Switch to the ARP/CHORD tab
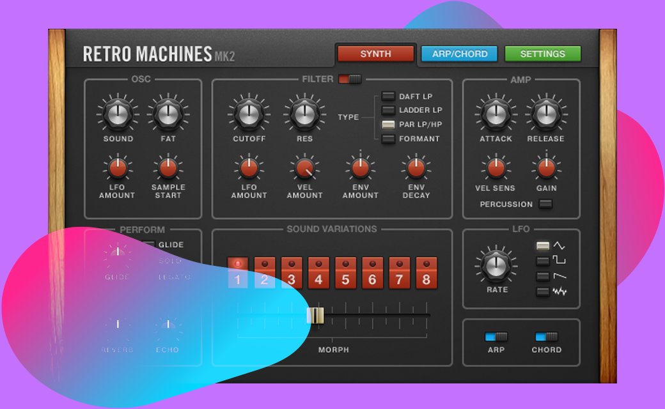This screenshot has height=409, width=665. coord(458,54)
